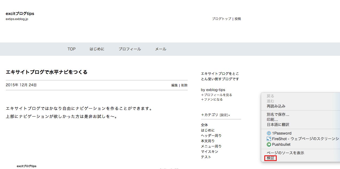Click the extips.exblog.jp URL text
This screenshot has height=169, width=340.
tap(17, 19)
